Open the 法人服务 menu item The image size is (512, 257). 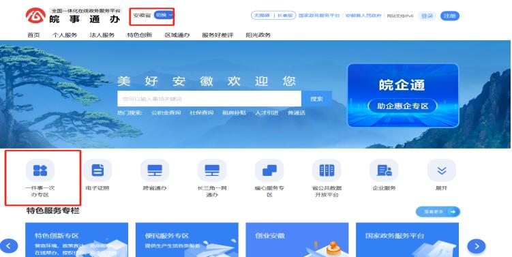click(102, 35)
